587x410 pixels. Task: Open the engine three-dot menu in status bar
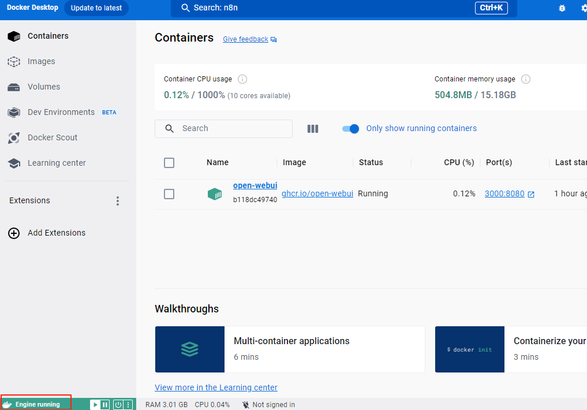(x=128, y=405)
